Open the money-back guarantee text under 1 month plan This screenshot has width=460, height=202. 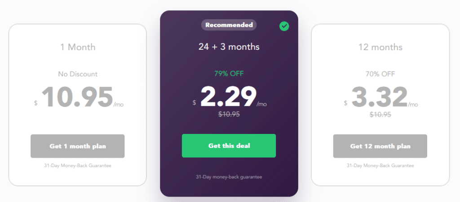coord(78,166)
